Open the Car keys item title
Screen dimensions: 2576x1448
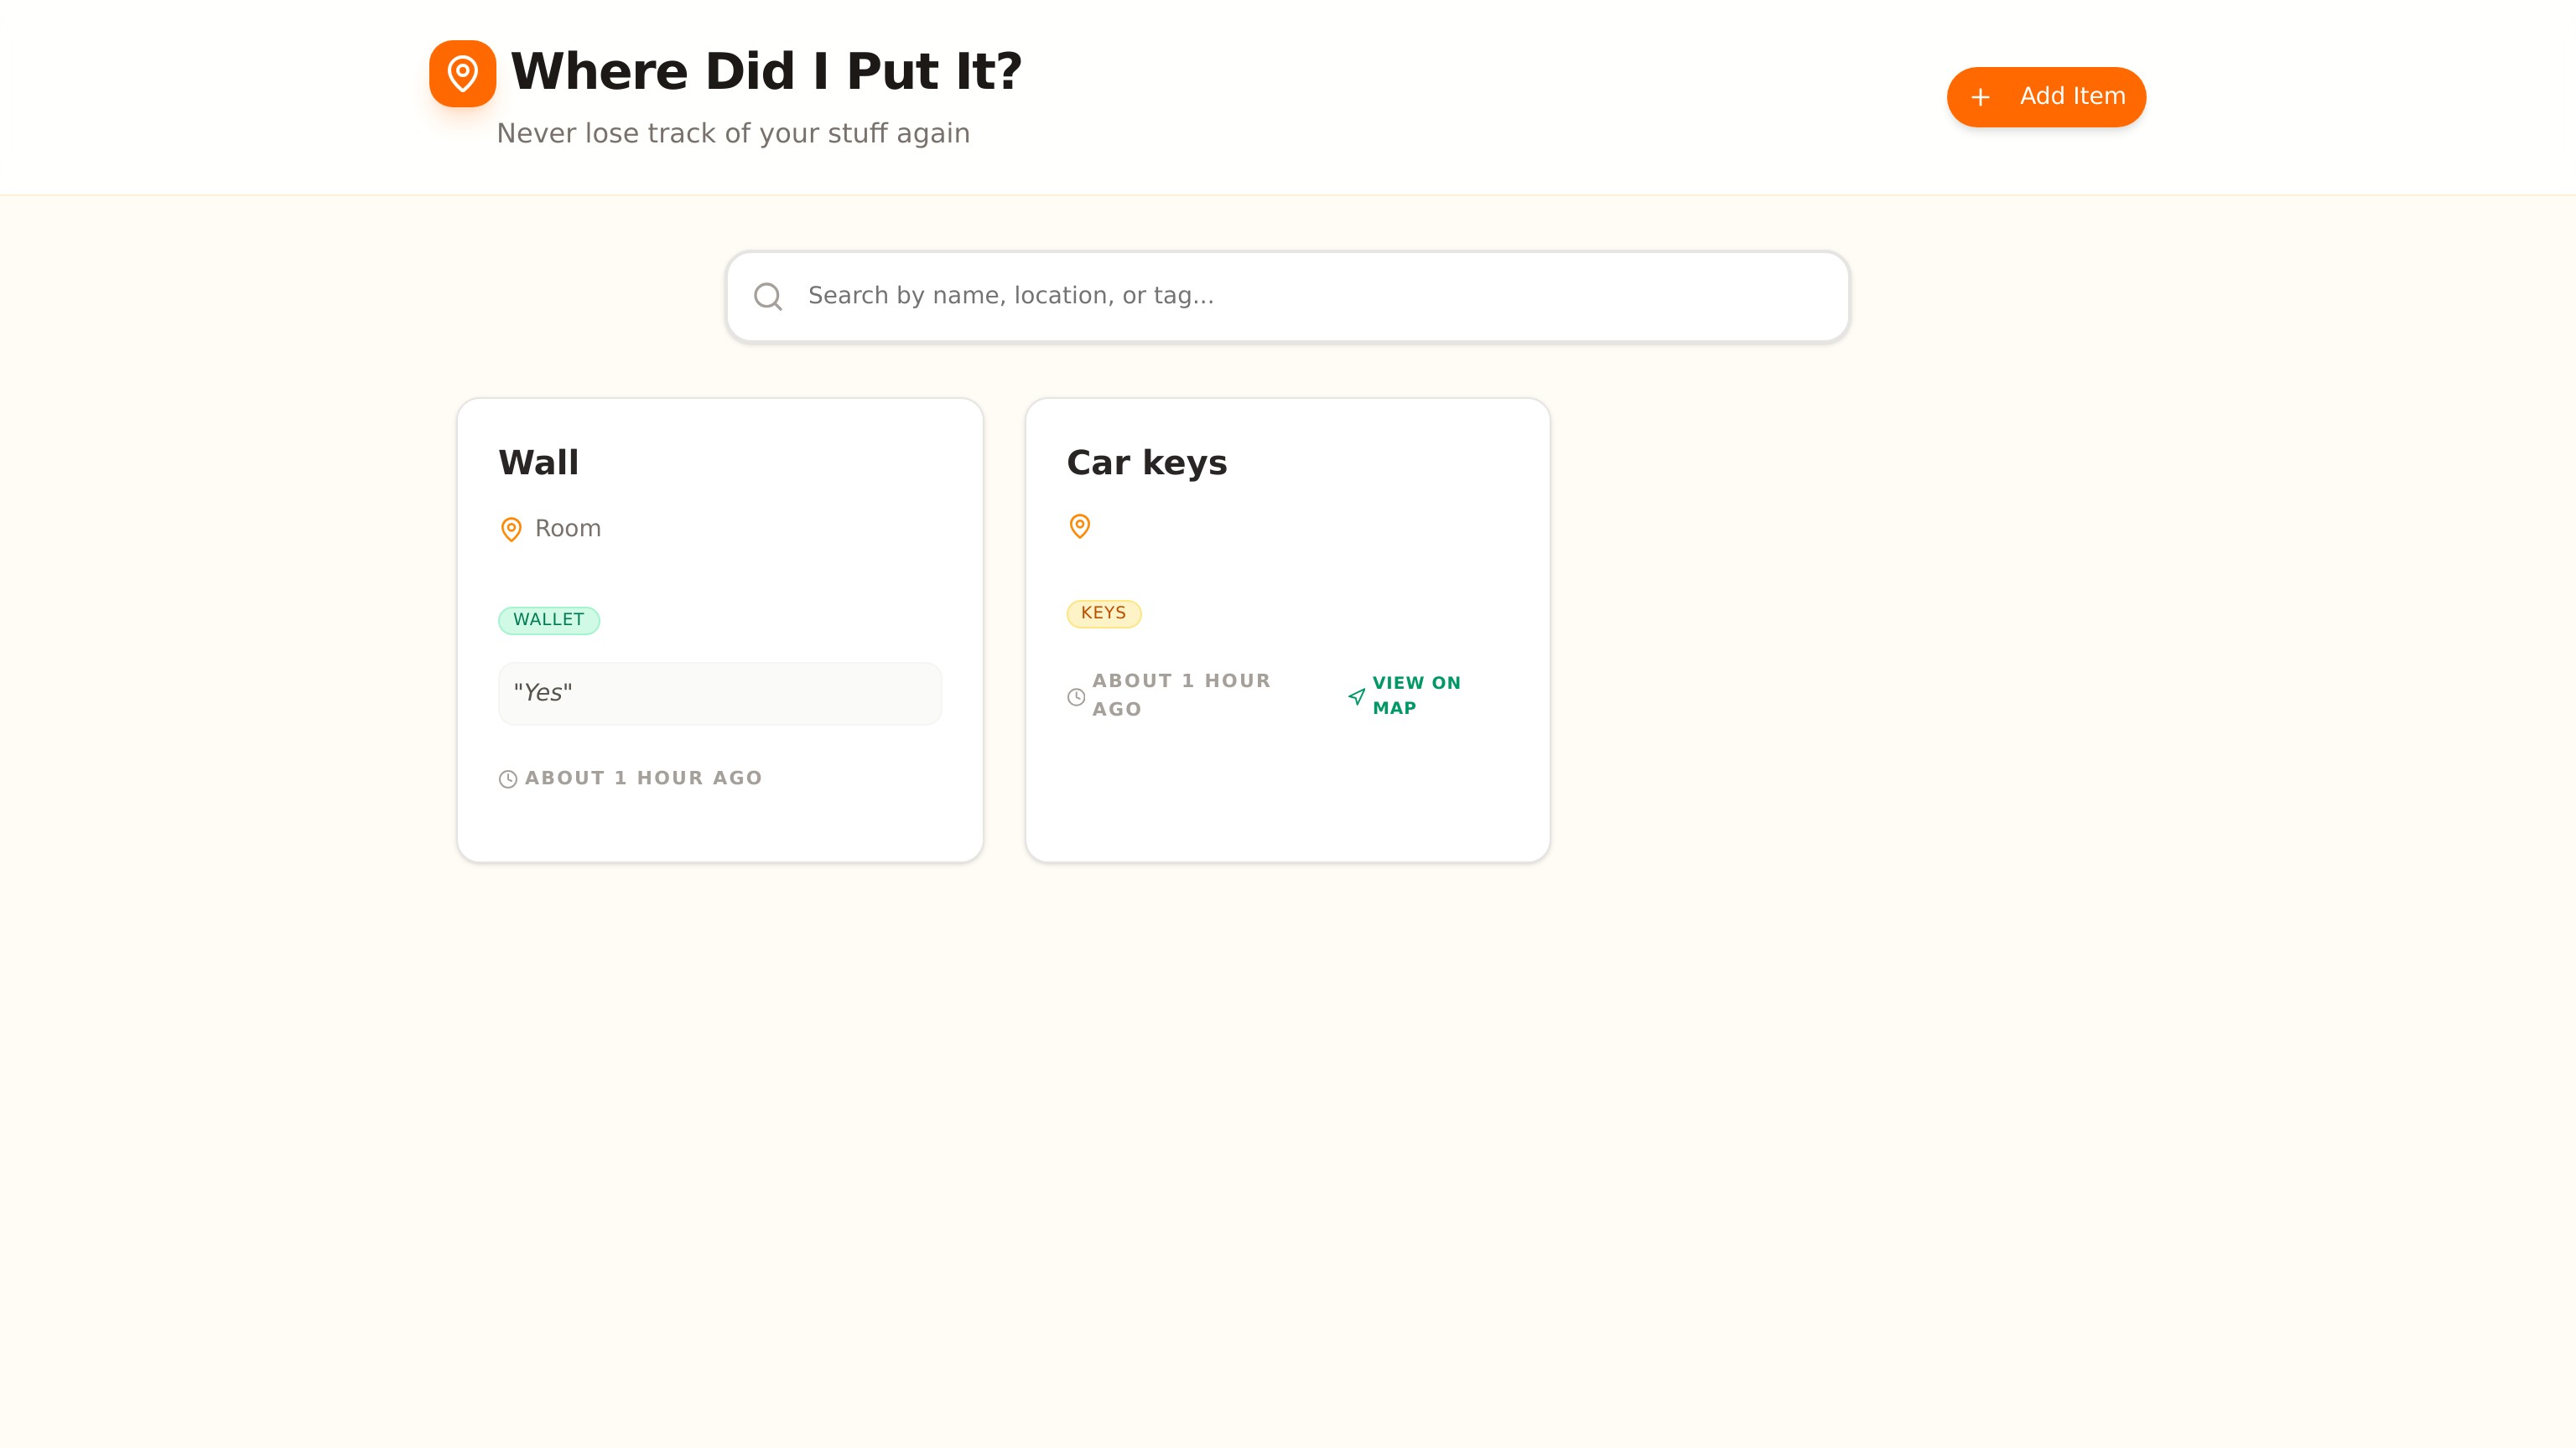(x=1146, y=463)
